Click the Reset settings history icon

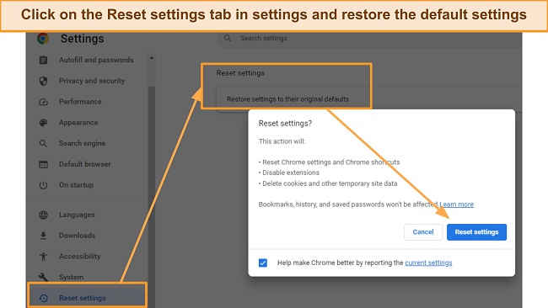tap(43, 298)
